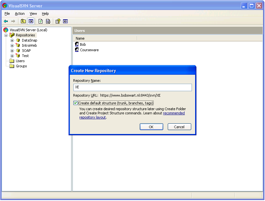Click the Refresh toolbar icon
Viewport: 265px width, 201px height.
41,21
